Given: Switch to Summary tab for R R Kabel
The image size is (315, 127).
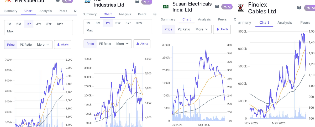Looking at the screenshot, I should click(10, 11).
